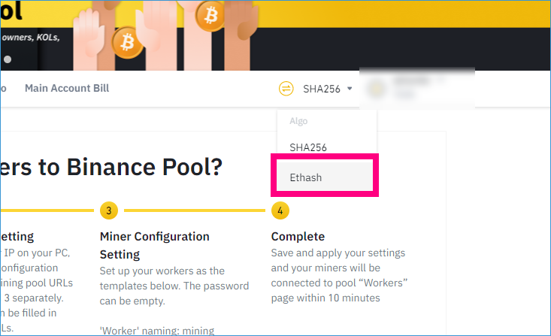Image resolution: width=551 pixels, height=336 pixels.
Task: Click the blurred account avatar area
Action: [377, 89]
